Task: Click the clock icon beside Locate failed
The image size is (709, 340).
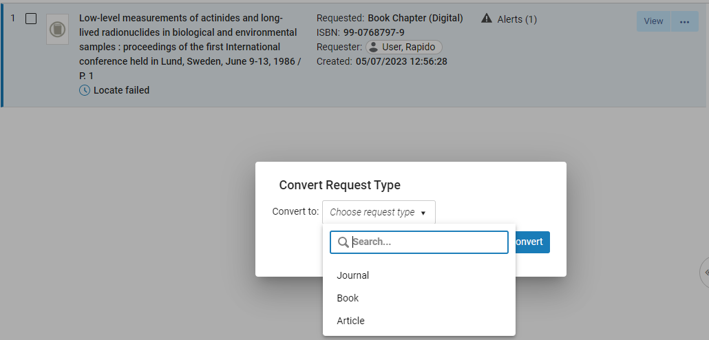Action: click(x=85, y=90)
